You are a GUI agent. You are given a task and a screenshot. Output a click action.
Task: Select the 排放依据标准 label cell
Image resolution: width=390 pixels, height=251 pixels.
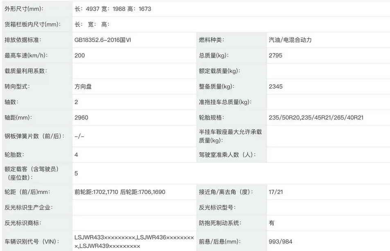[x=35, y=40]
